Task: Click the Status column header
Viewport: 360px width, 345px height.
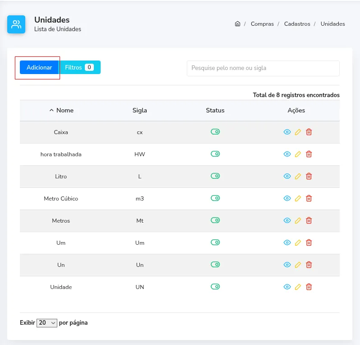Action: [x=215, y=110]
